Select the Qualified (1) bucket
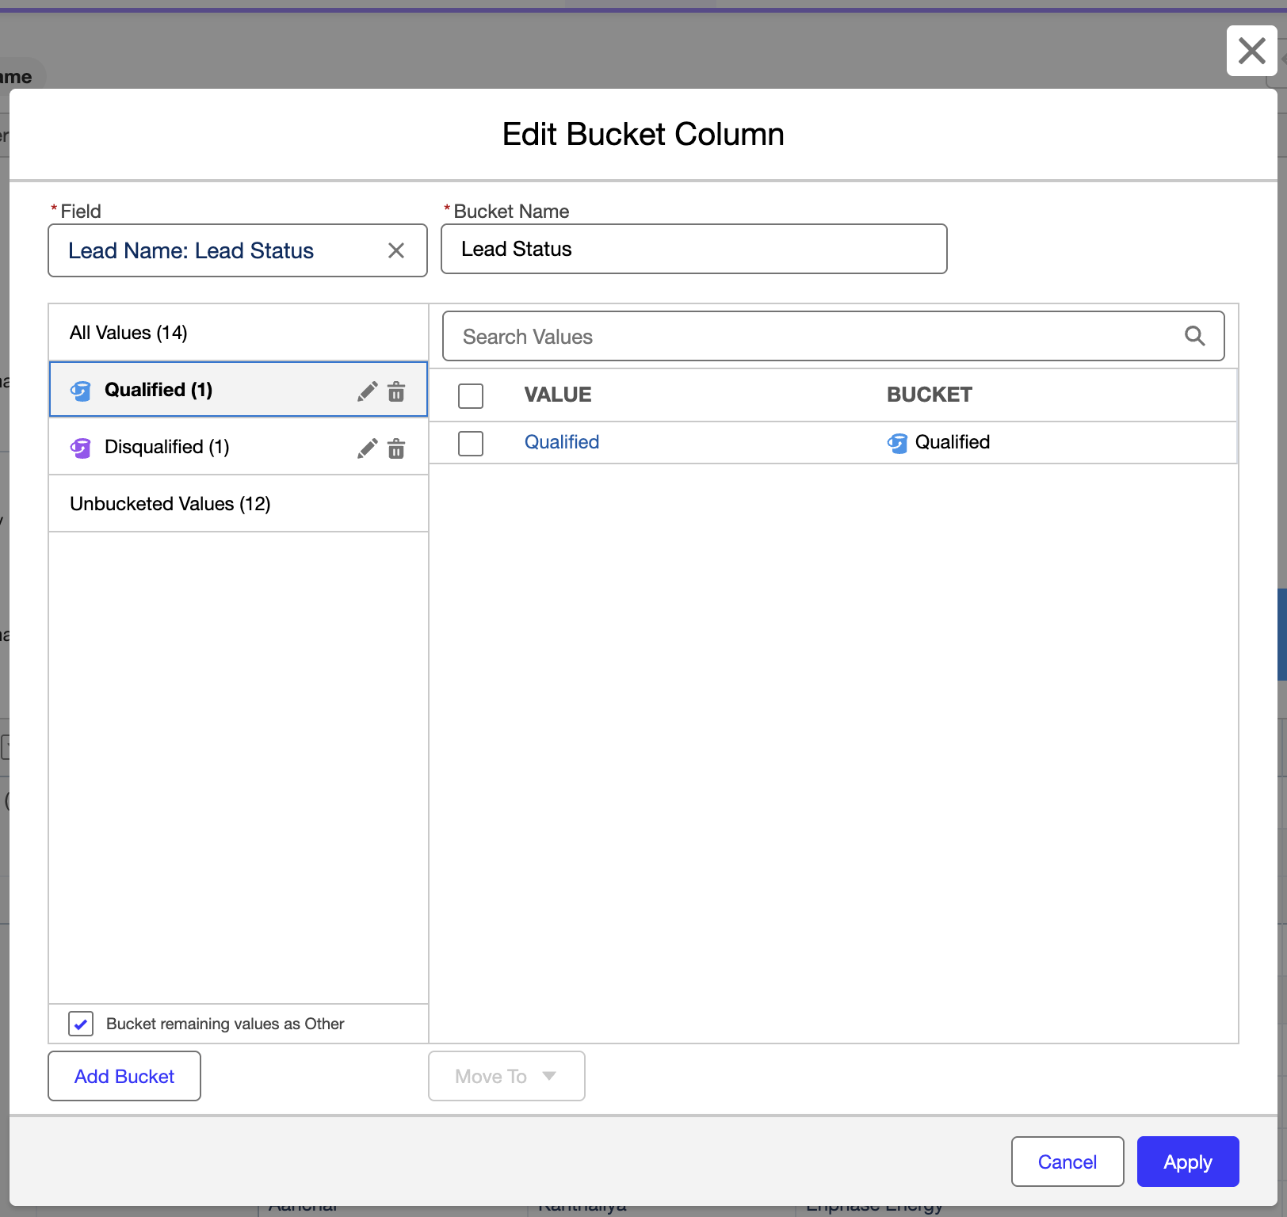The width and height of the screenshot is (1287, 1217). point(239,390)
